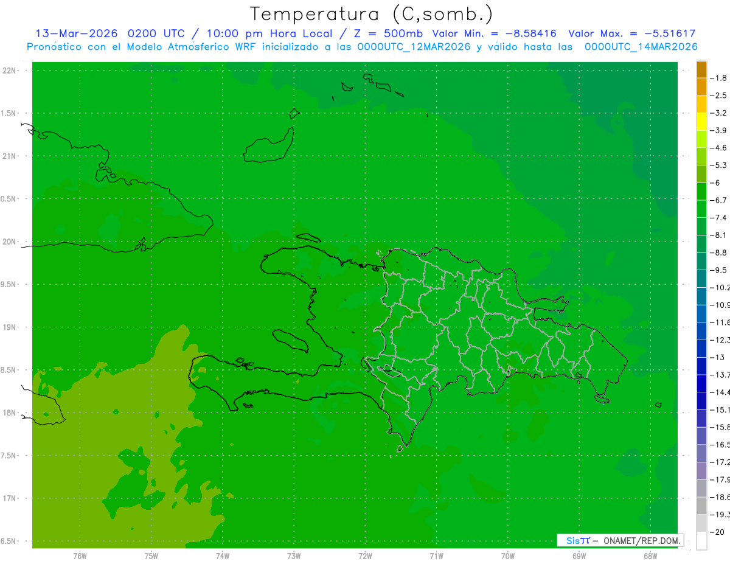Click the 19N latitude axis label
This screenshot has height=564, width=730.
click(9, 327)
